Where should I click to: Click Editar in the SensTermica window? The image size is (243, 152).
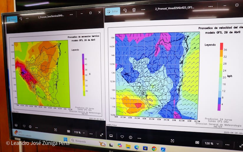coord(12,19)
